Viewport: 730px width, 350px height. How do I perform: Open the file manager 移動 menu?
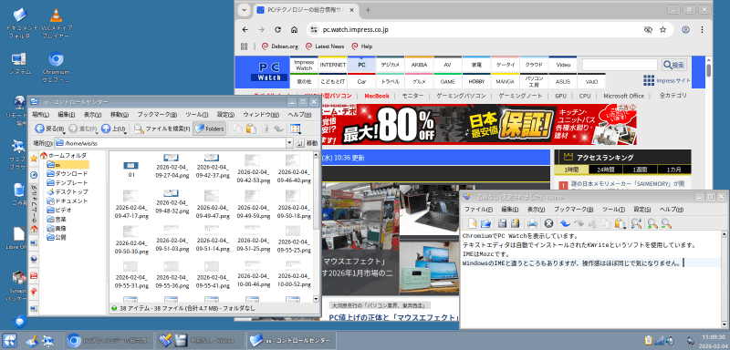[120, 115]
